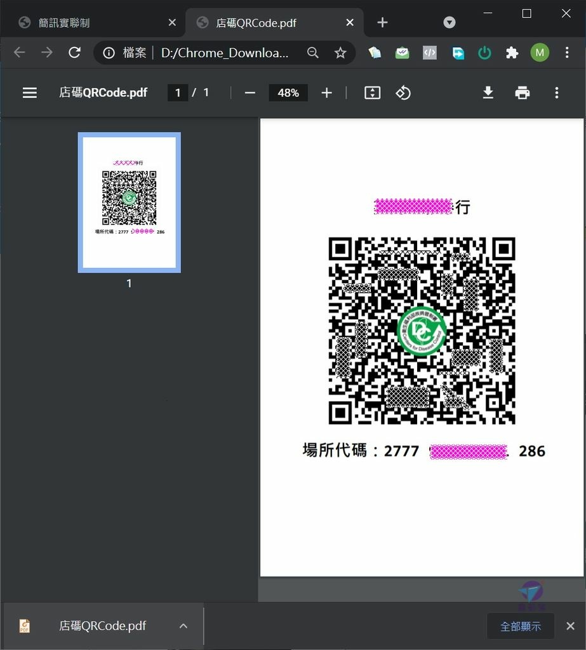Toggle the green power extension
The width and height of the screenshot is (586, 650).
(x=484, y=53)
